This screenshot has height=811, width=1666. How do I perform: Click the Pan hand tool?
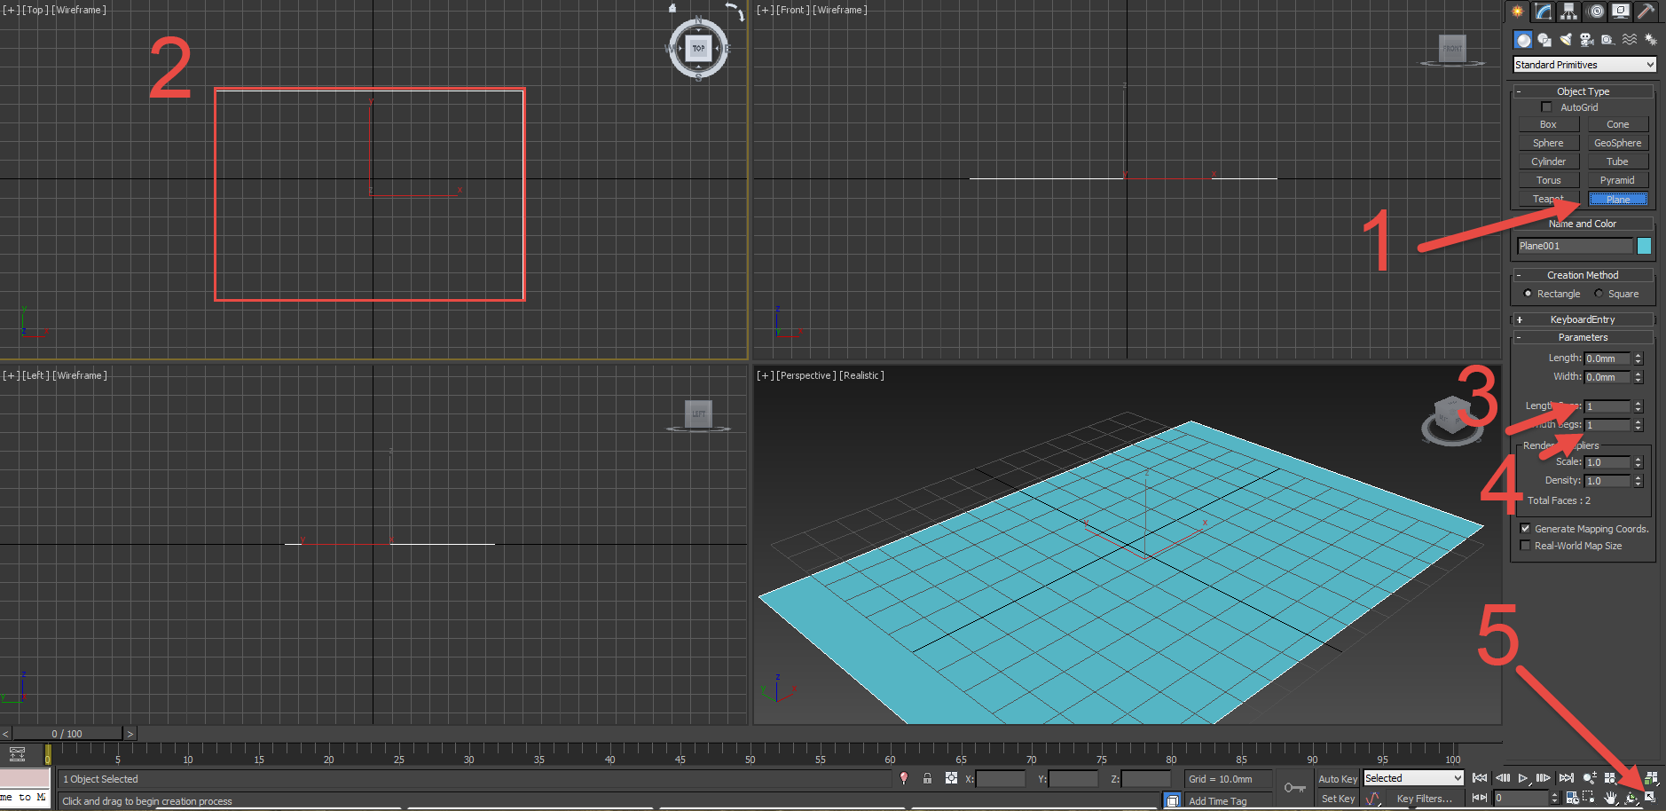pos(1610,798)
